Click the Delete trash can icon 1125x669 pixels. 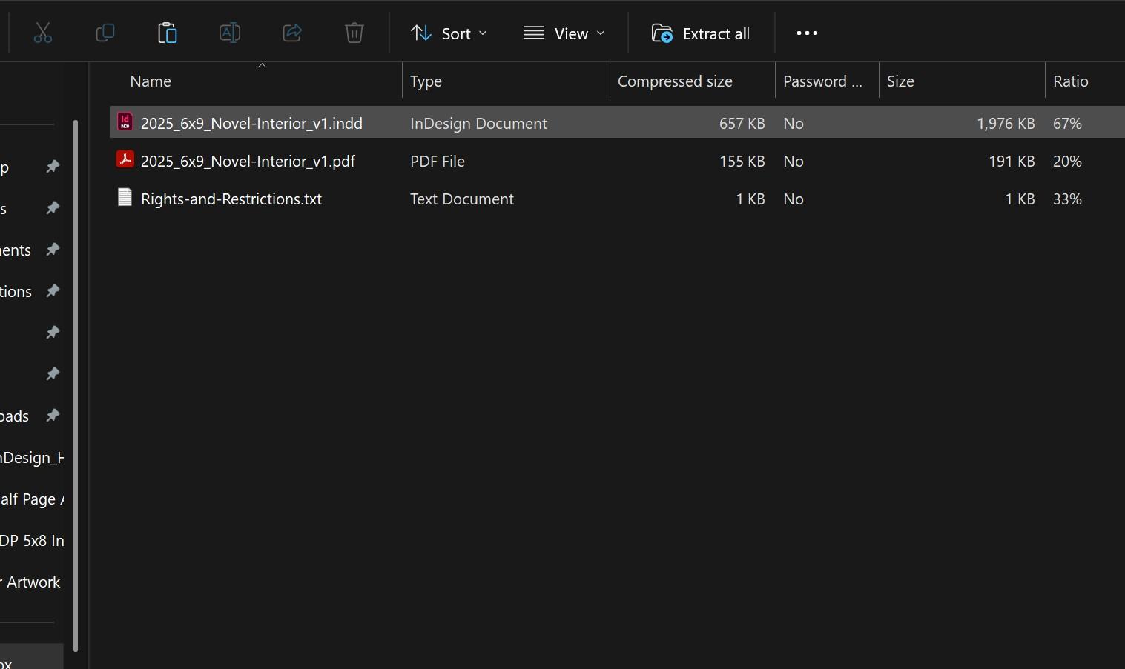tap(354, 33)
